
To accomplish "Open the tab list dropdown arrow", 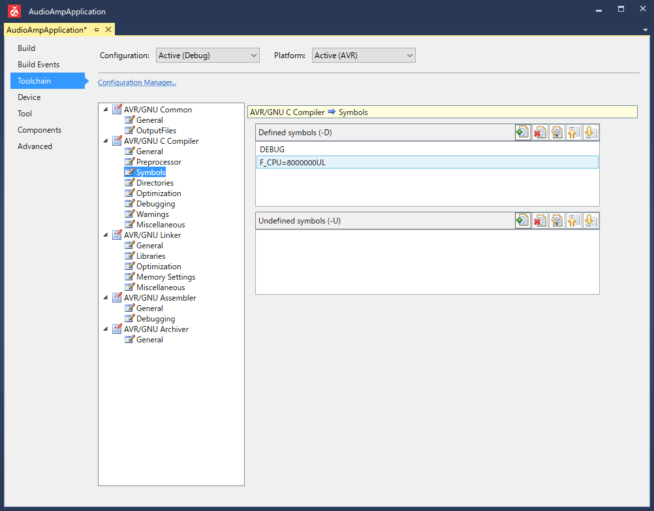I will (646, 30).
